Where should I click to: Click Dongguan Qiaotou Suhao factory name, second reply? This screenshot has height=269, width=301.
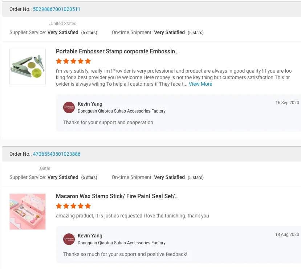tap(121, 243)
